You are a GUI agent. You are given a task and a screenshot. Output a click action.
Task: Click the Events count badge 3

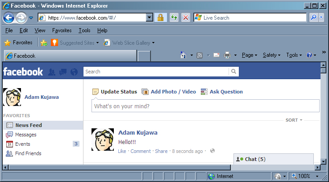click(x=76, y=144)
